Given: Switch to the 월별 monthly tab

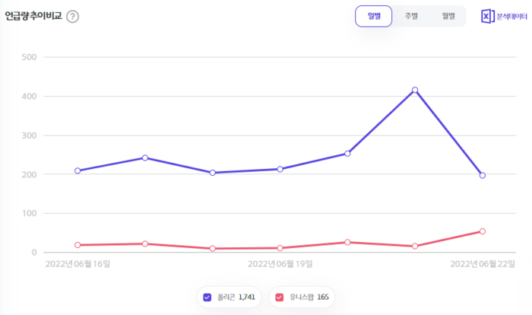Looking at the screenshot, I should 448,16.
